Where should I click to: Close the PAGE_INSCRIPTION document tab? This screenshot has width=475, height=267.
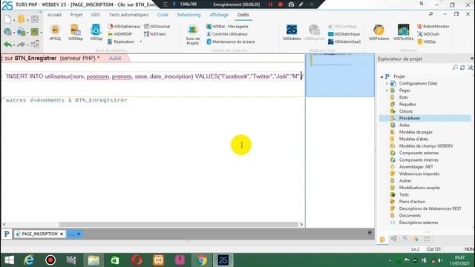pyautogui.click(x=62, y=234)
